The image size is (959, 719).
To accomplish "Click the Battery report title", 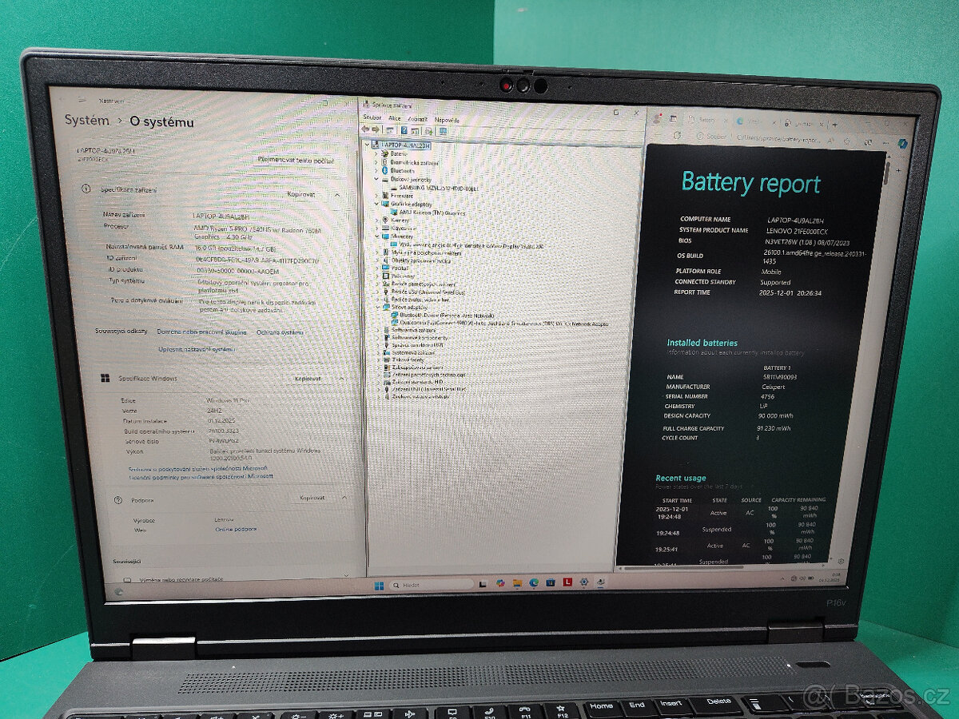I will click(750, 183).
